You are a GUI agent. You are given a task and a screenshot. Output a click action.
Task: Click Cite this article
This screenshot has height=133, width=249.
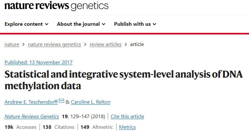coord(127,117)
